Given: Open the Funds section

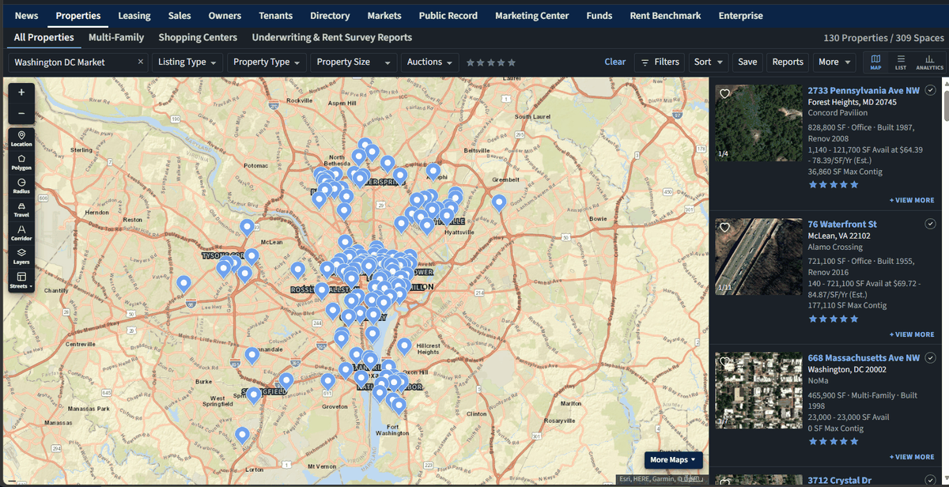Looking at the screenshot, I should (x=599, y=16).
